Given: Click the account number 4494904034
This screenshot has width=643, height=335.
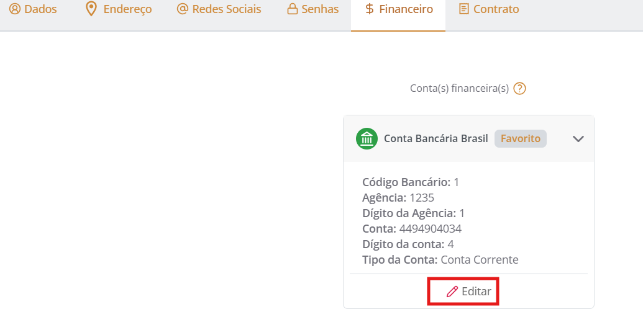Looking at the screenshot, I should point(430,228).
